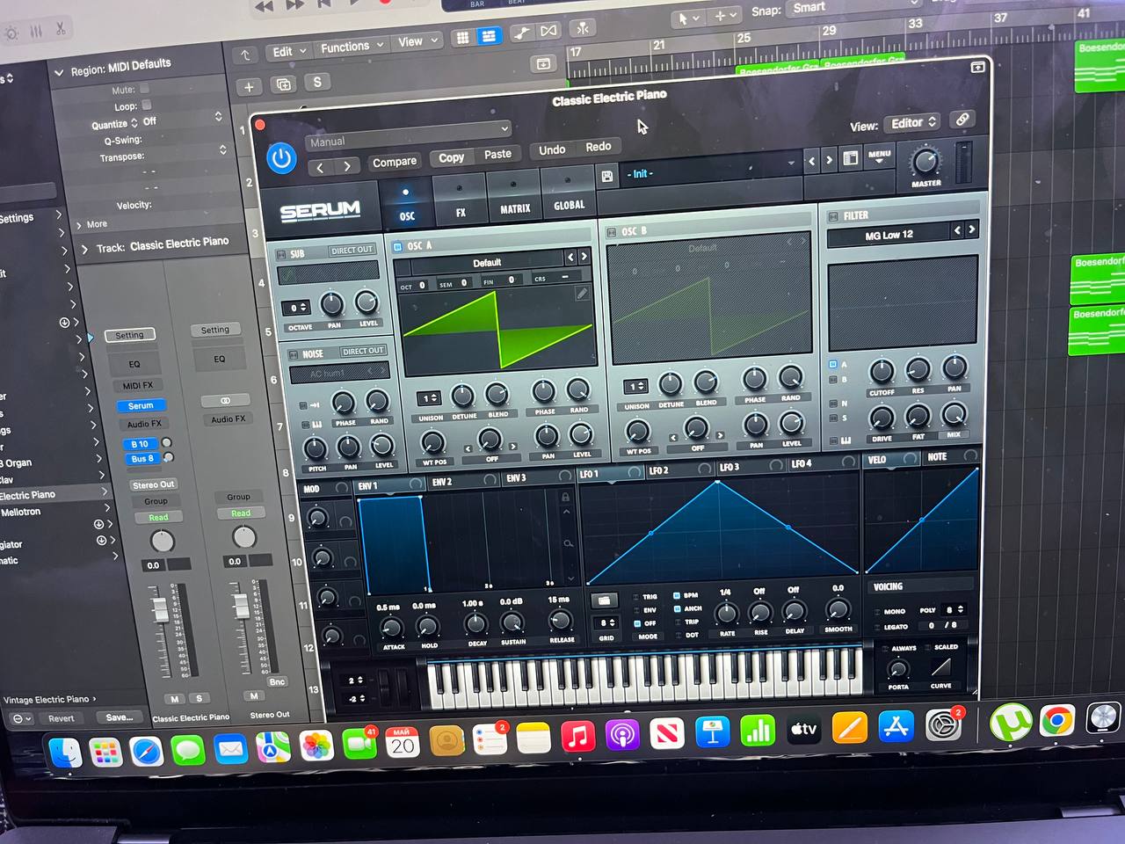Viewport: 1125px width, 844px height.
Task: Click the envelope lock icon
Action: pyautogui.click(x=565, y=497)
